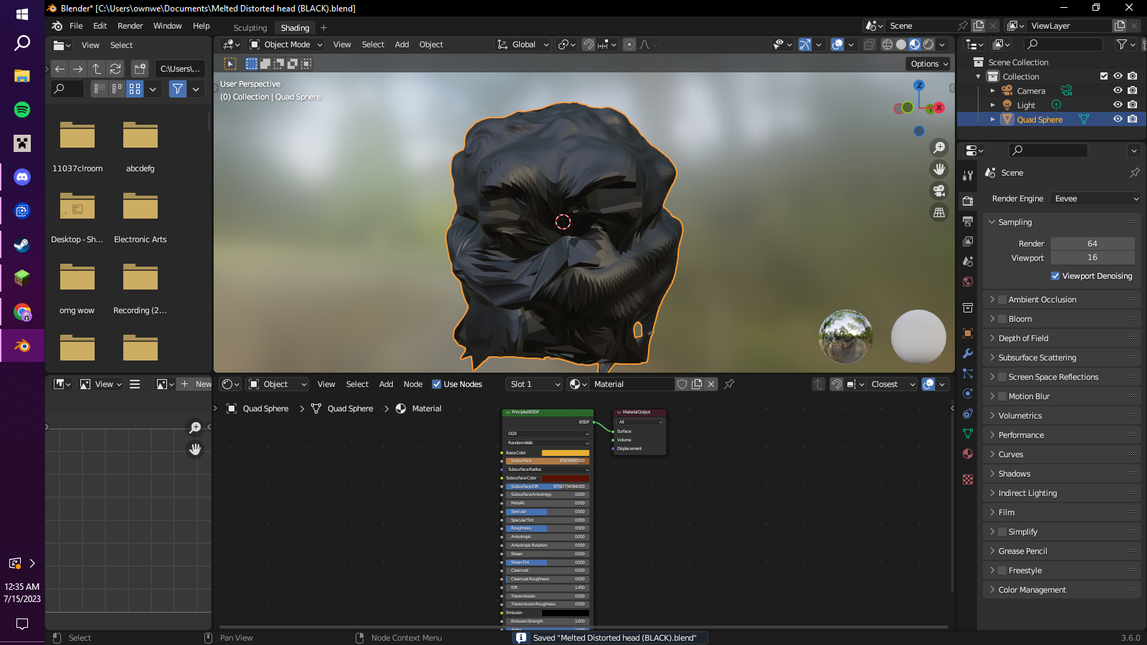Switch viewport to Wireframe shading mode
Viewport: 1147px width, 645px height.
click(887, 44)
